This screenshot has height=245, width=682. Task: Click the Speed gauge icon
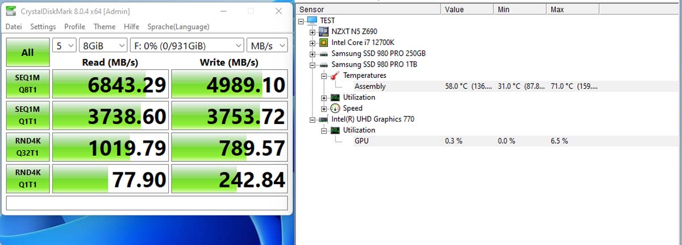click(x=335, y=108)
